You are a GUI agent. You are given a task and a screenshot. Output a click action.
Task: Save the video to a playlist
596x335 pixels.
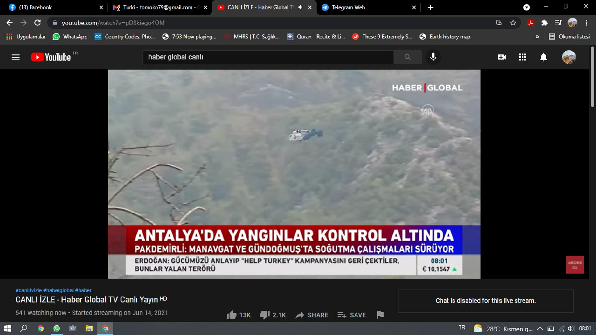pos(352,315)
